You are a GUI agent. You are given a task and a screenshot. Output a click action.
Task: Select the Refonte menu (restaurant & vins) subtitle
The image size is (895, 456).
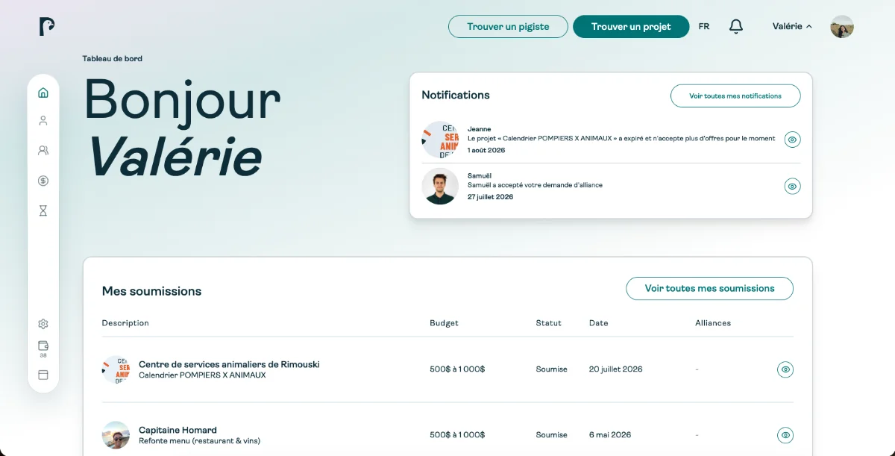(x=200, y=441)
